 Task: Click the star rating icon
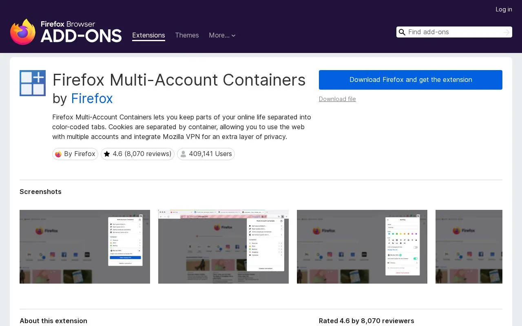[x=107, y=154]
